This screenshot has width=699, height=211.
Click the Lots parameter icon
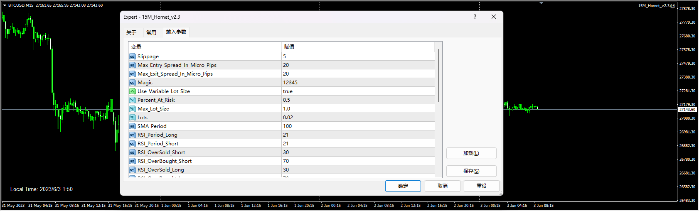point(133,118)
